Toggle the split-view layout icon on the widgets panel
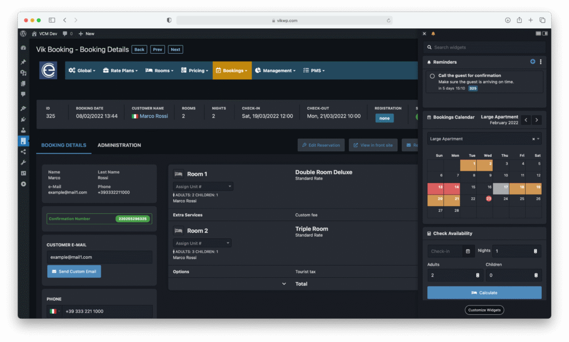The width and height of the screenshot is (569, 342). (x=545, y=33)
